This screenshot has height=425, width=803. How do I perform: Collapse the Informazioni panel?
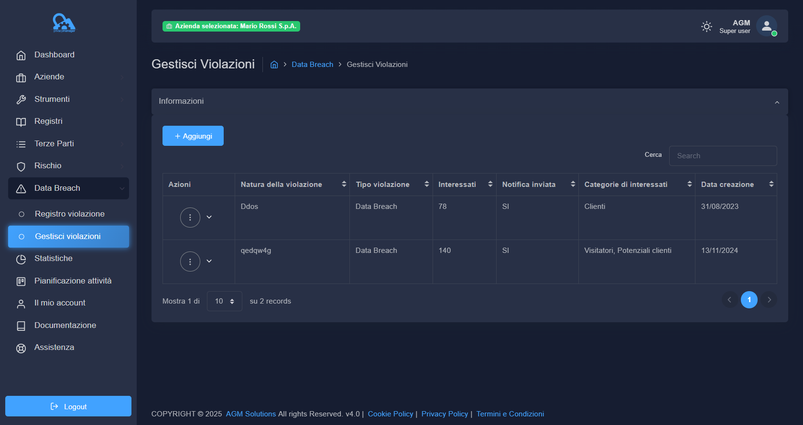click(x=777, y=102)
